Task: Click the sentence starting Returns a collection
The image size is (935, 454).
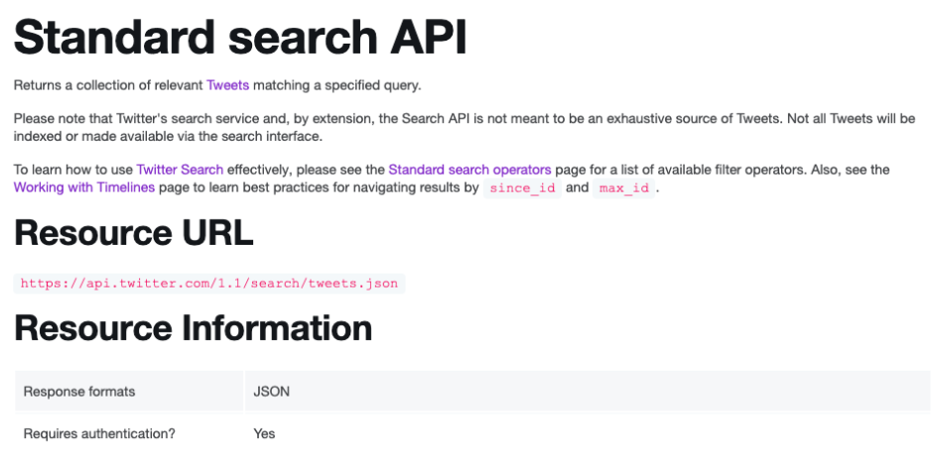Action: (217, 85)
